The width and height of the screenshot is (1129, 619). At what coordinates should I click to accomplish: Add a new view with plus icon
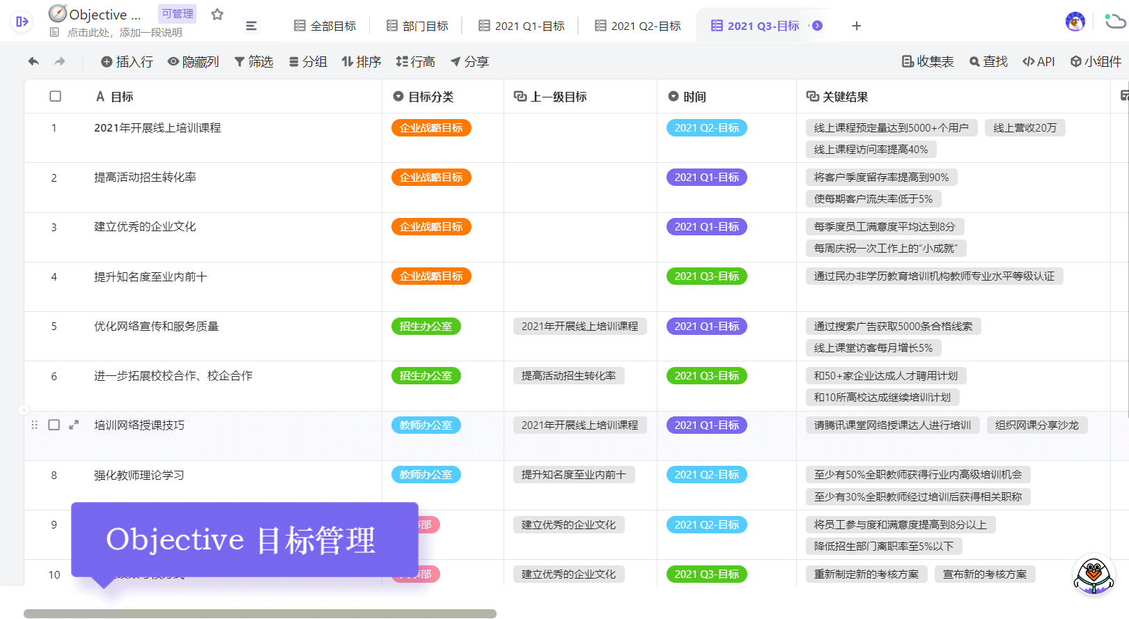(857, 26)
